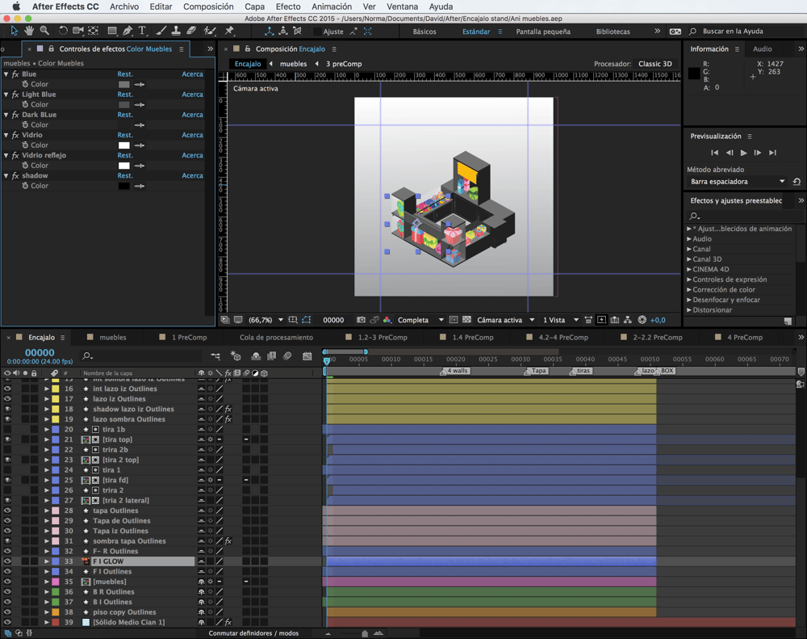Select the Pan Behind anchor point tool

[93, 31]
